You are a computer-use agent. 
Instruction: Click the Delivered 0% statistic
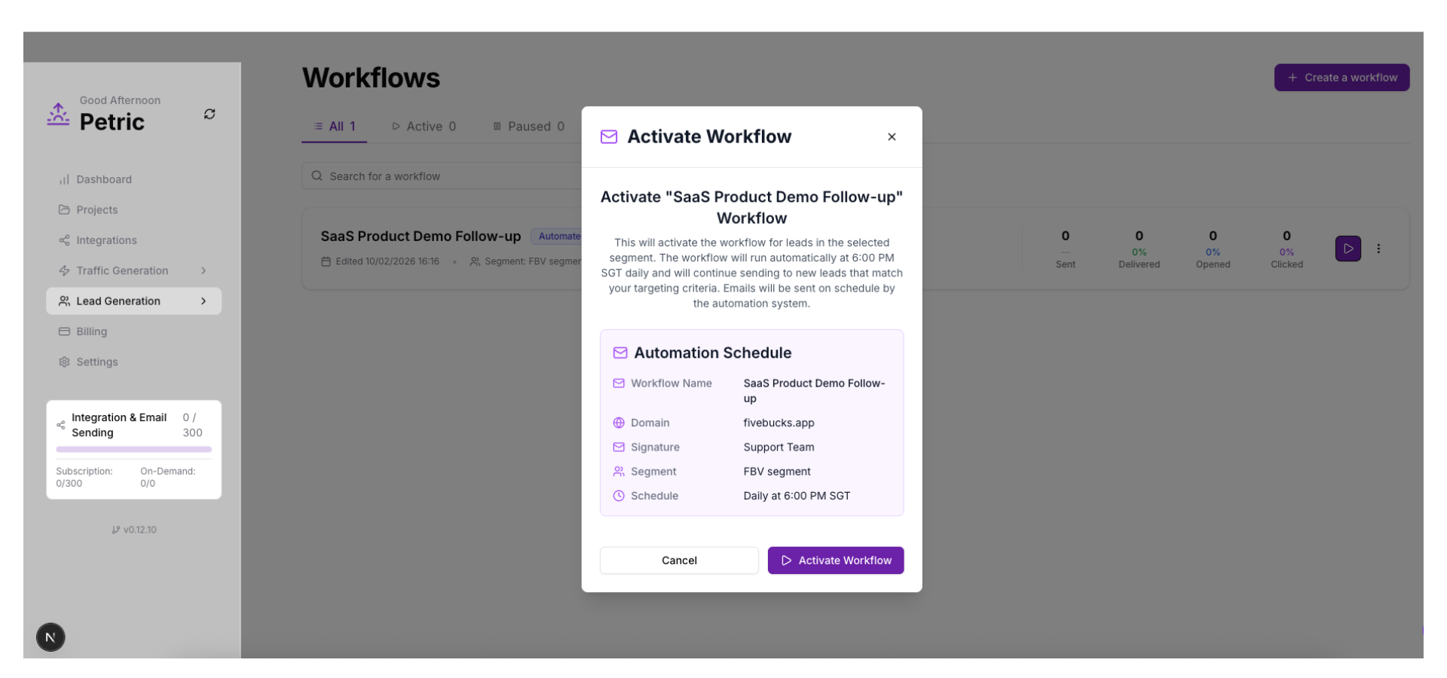[x=1139, y=249]
